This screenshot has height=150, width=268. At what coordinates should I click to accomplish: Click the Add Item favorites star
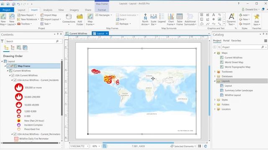[x=257, y=17]
